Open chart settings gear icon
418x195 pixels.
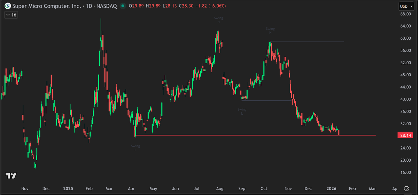[407, 188]
